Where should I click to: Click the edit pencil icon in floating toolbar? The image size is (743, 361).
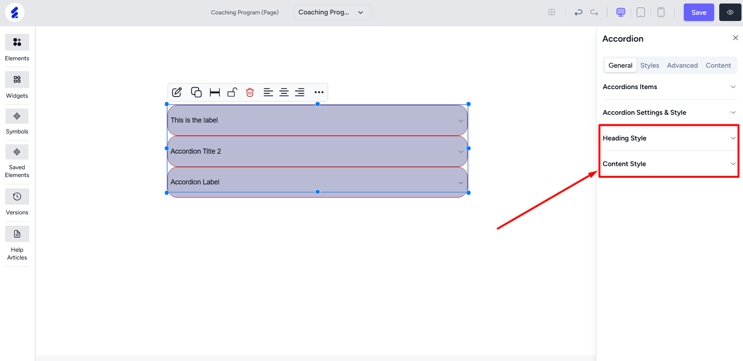click(x=177, y=92)
